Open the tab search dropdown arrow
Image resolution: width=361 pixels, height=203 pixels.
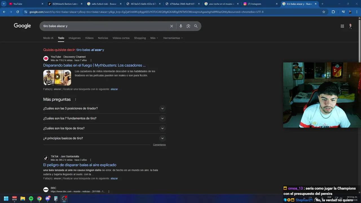tap(4, 4)
